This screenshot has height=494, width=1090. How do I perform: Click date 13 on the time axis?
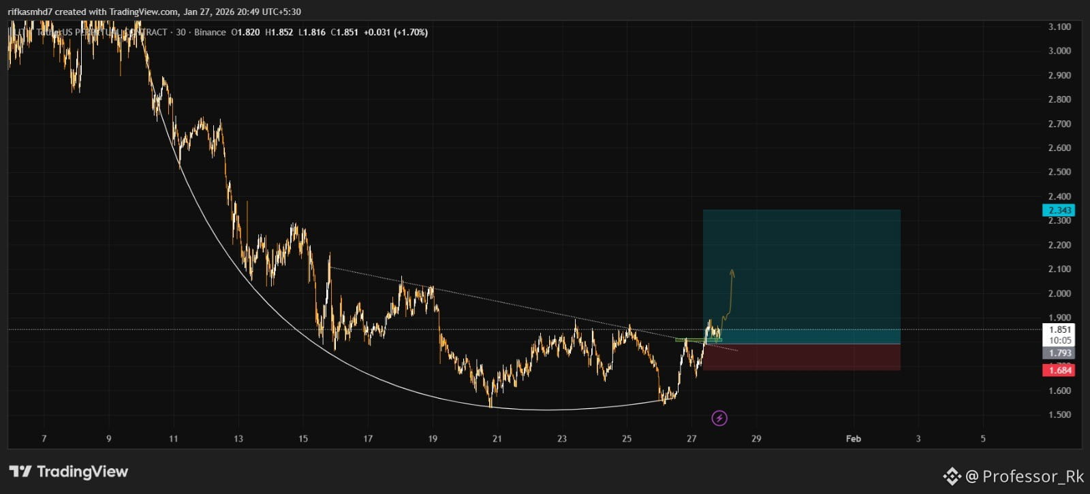238,439
